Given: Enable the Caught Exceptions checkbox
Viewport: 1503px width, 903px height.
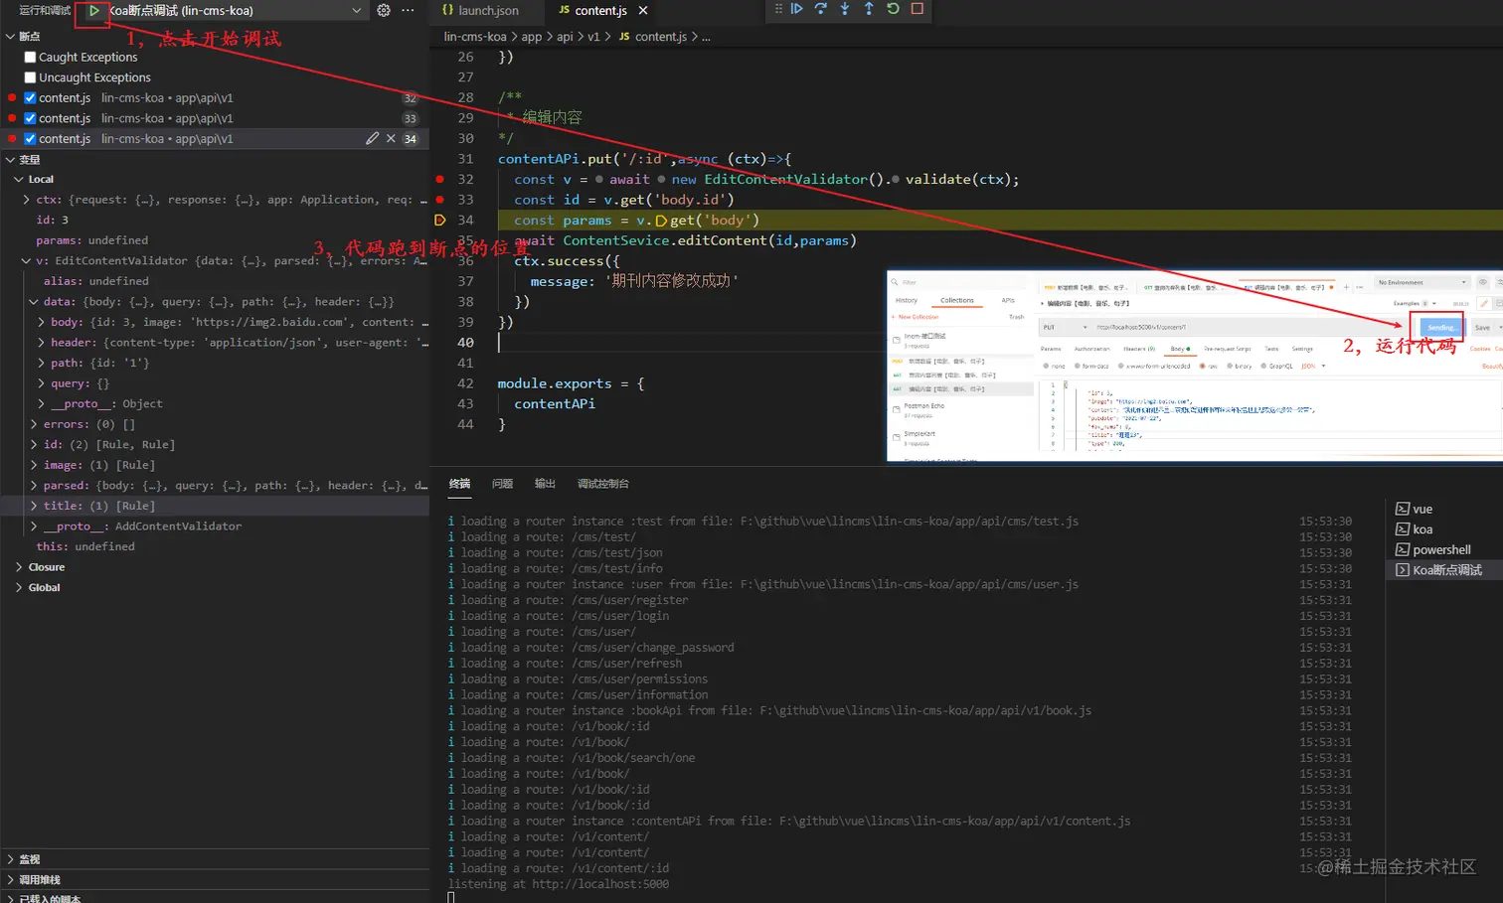Looking at the screenshot, I should click(30, 58).
